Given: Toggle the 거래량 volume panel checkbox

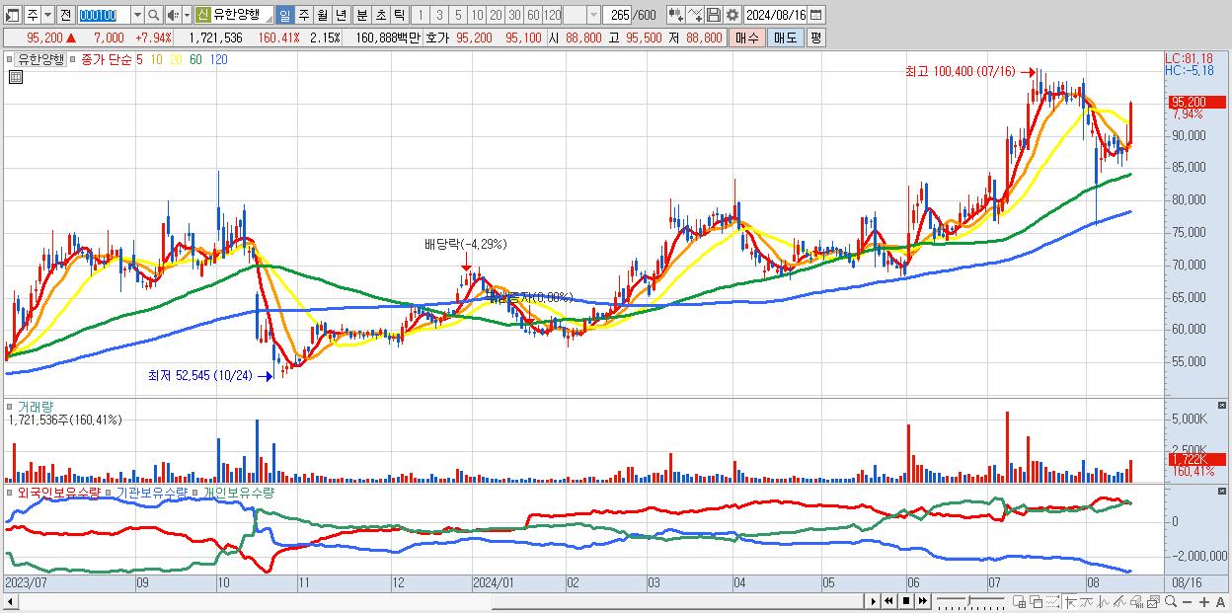Looking at the screenshot, I should 10,406.
